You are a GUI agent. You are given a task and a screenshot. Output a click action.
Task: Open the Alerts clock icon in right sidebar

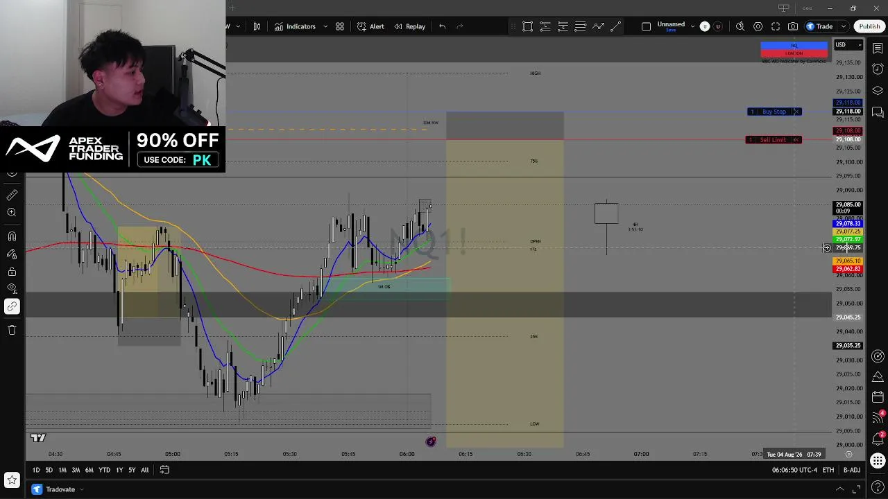tap(878, 69)
